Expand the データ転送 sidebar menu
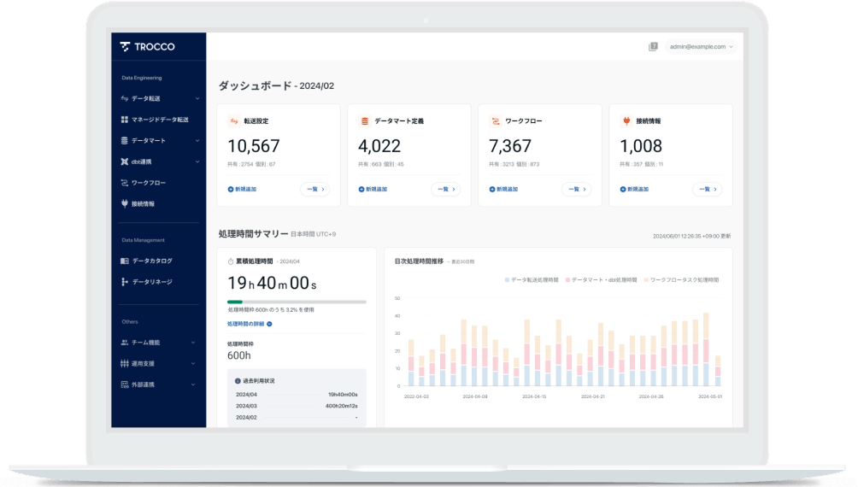The image size is (858, 487). click(160, 98)
